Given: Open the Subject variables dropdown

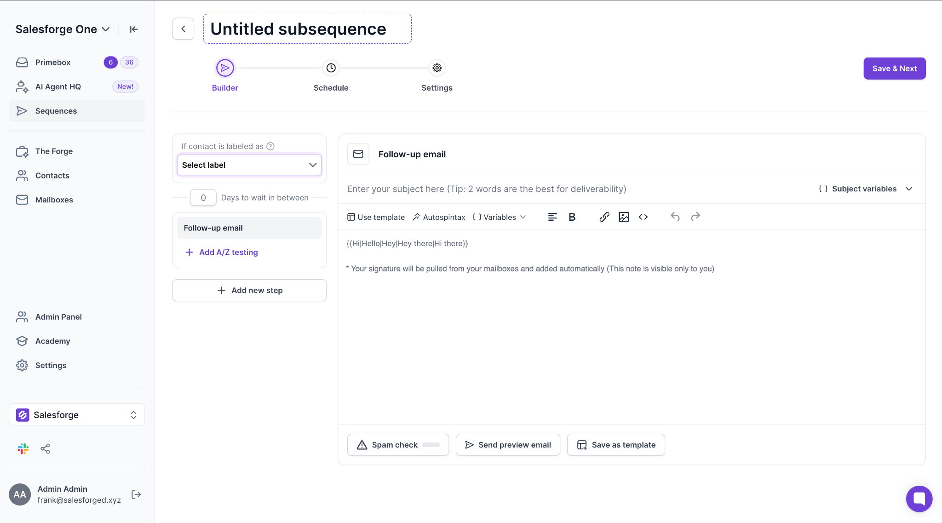Looking at the screenshot, I should pos(865,189).
